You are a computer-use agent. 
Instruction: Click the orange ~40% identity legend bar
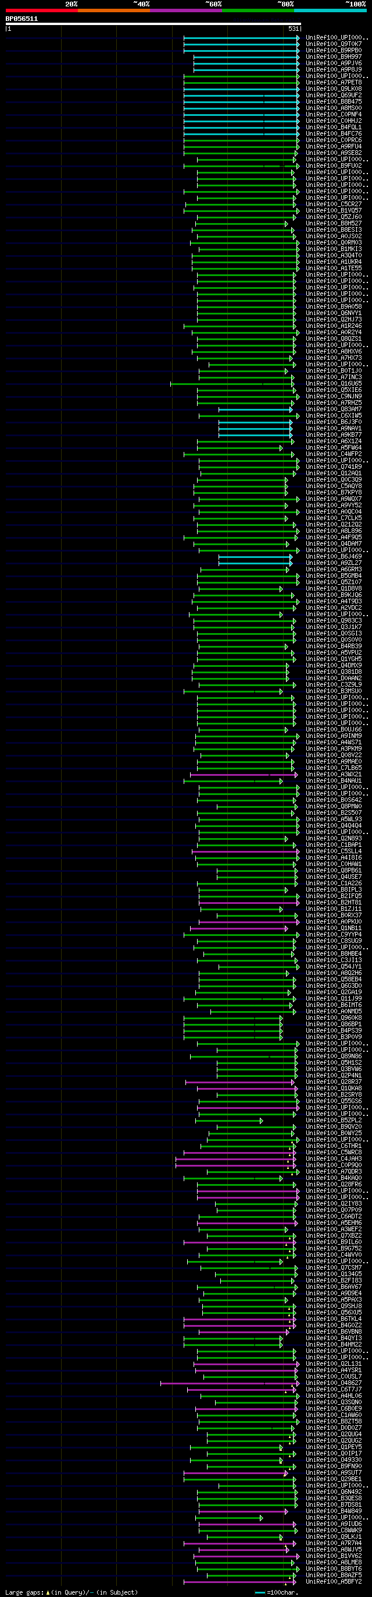pyautogui.click(x=114, y=10)
